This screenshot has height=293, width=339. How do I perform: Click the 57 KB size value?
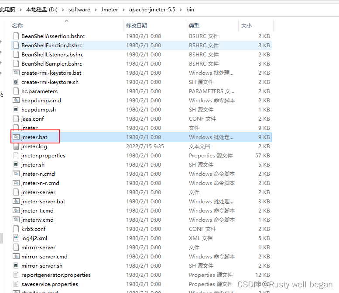(x=263, y=155)
